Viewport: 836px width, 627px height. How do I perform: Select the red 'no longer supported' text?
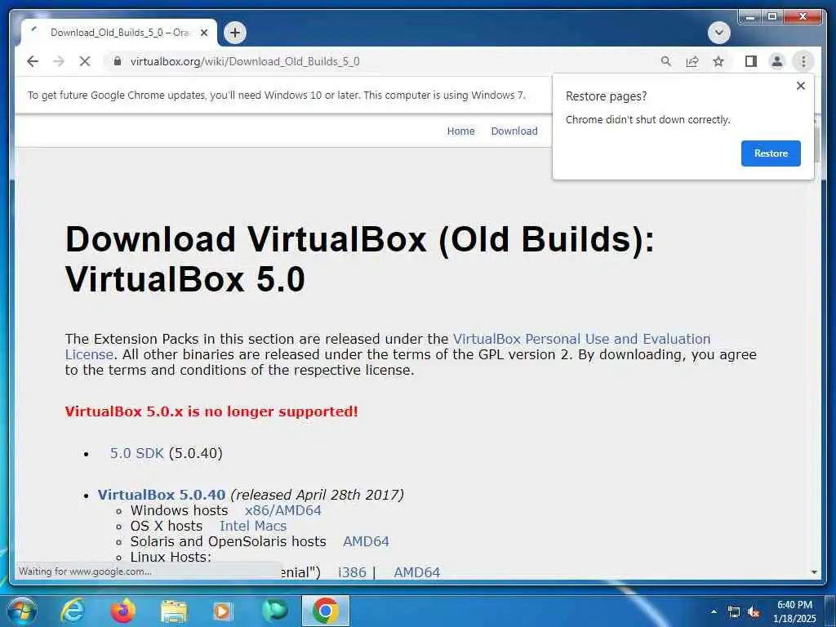pyautogui.click(x=211, y=411)
